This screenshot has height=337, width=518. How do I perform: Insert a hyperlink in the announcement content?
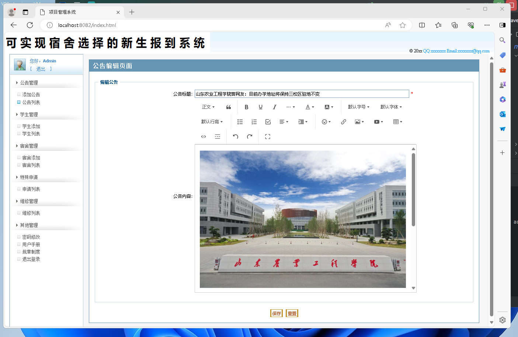[x=343, y=121]
